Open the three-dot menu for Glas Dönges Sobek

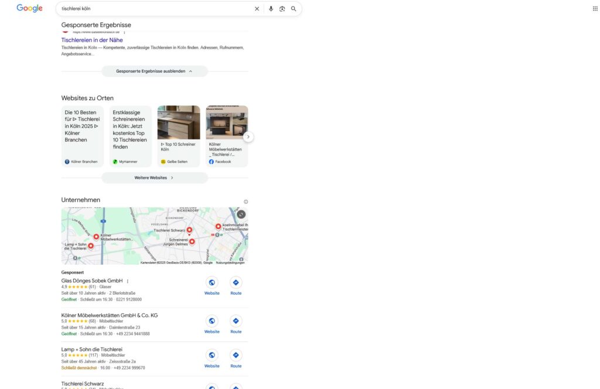click(127, 281)
